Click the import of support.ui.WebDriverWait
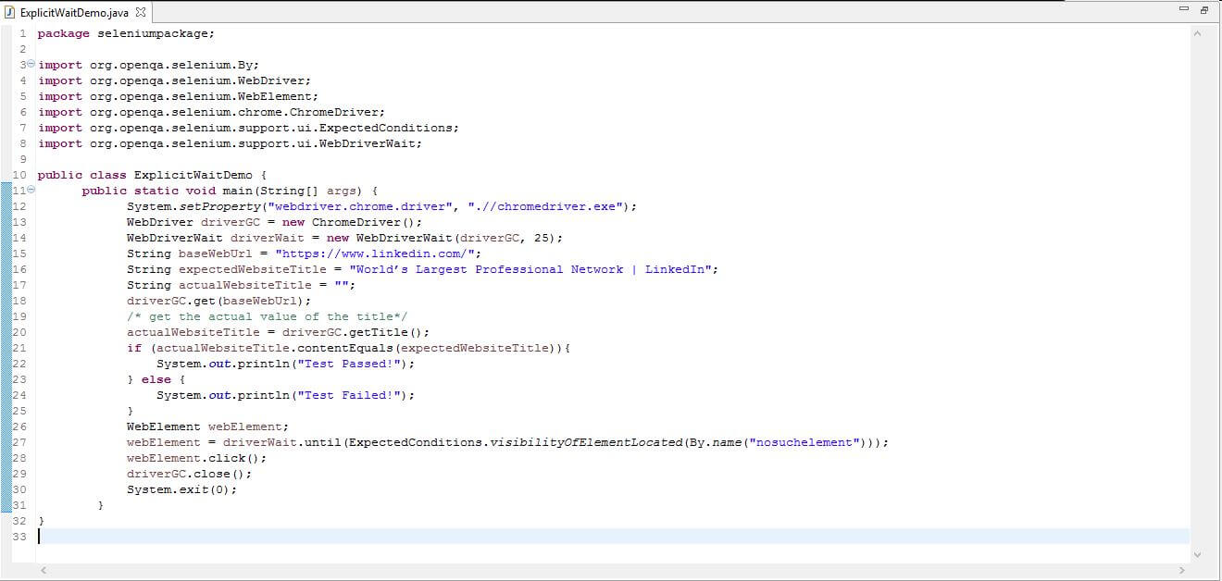 click(231, 143)
